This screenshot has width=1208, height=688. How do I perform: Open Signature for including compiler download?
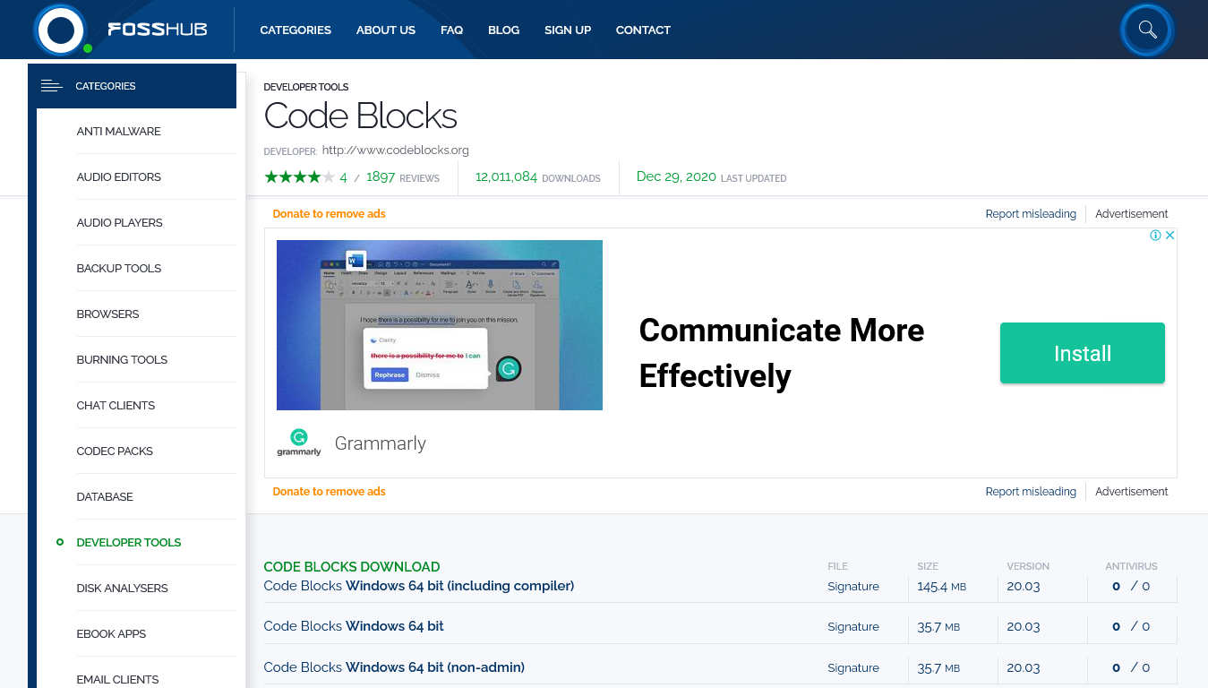[853, 586]
